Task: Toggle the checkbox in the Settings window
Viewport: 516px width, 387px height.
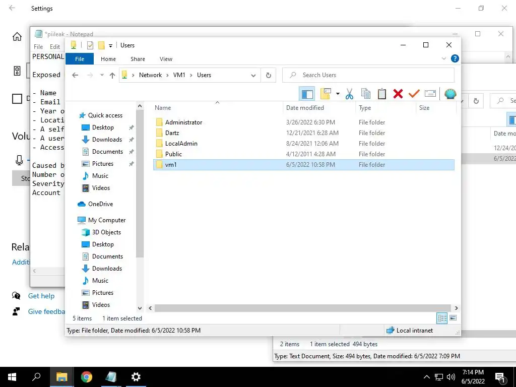Action: (x=17, y=99)
